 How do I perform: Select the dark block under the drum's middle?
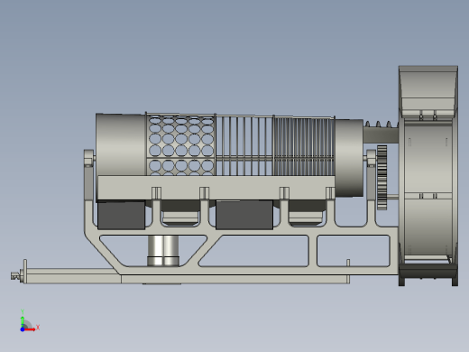[x=244, y=215]
